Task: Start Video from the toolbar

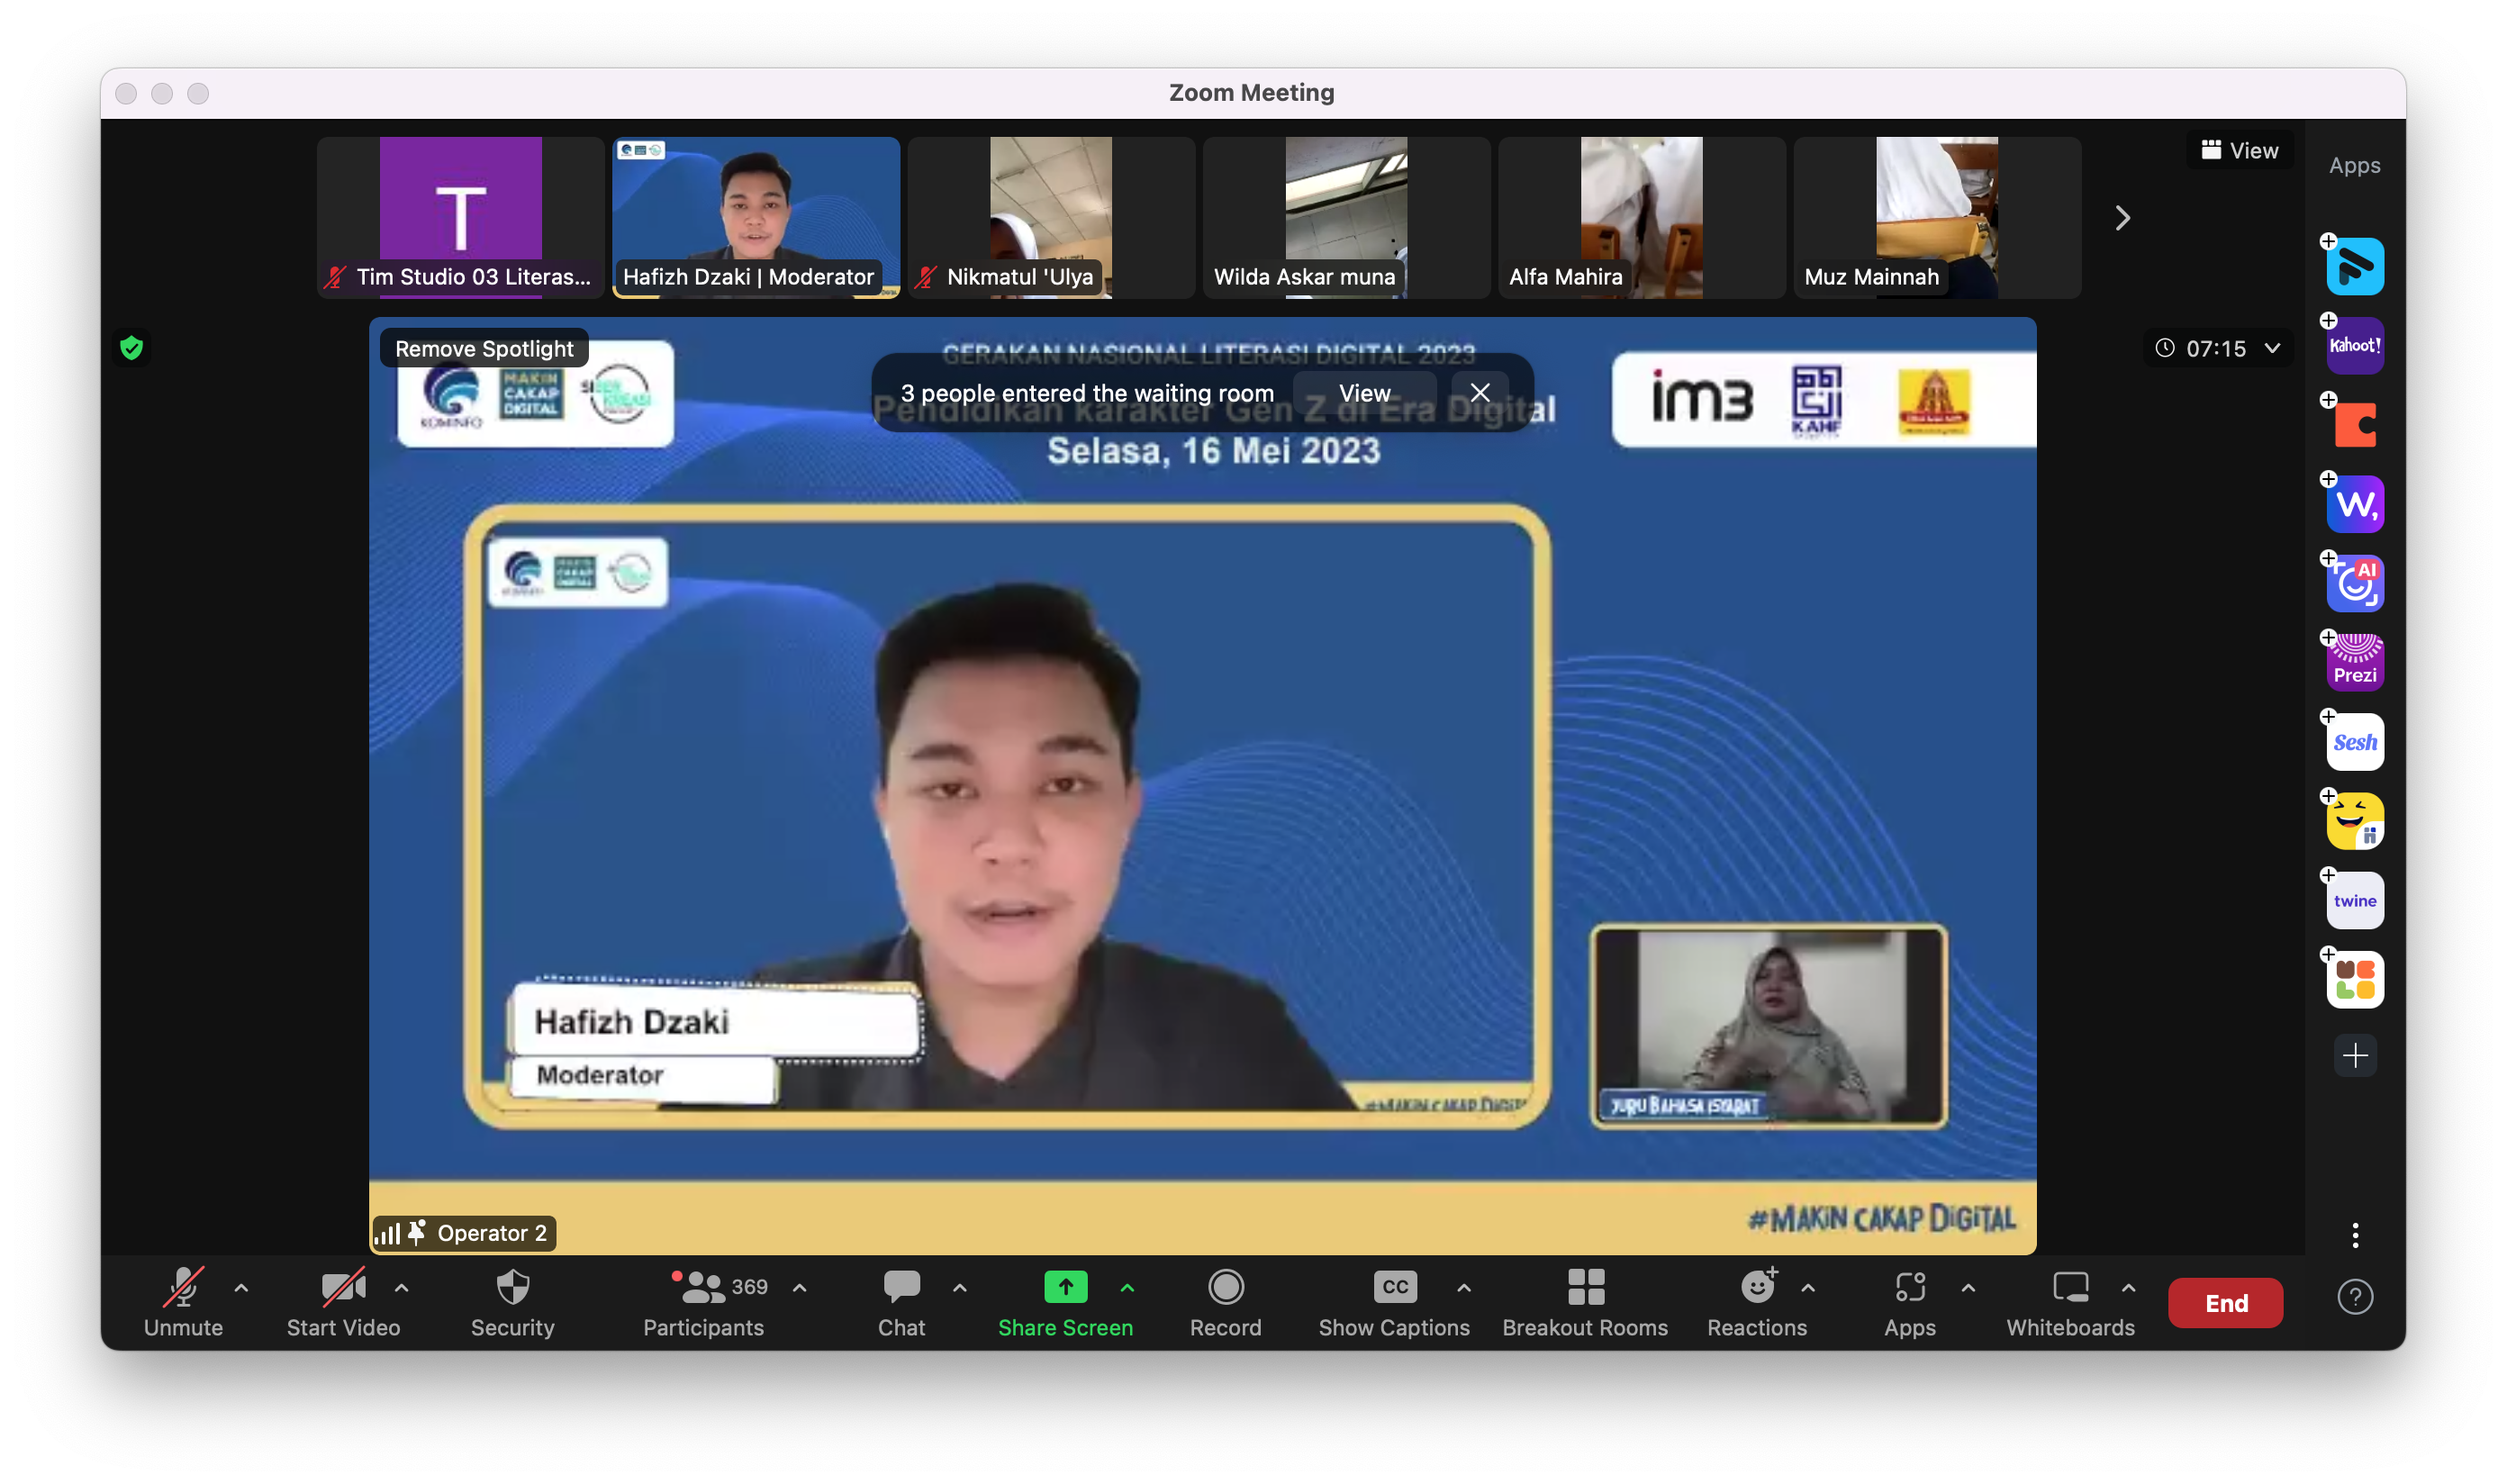Action: point(343,1303)
